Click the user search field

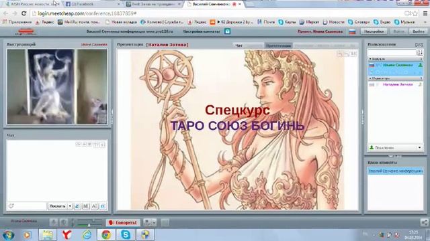(x=392, y=52)
